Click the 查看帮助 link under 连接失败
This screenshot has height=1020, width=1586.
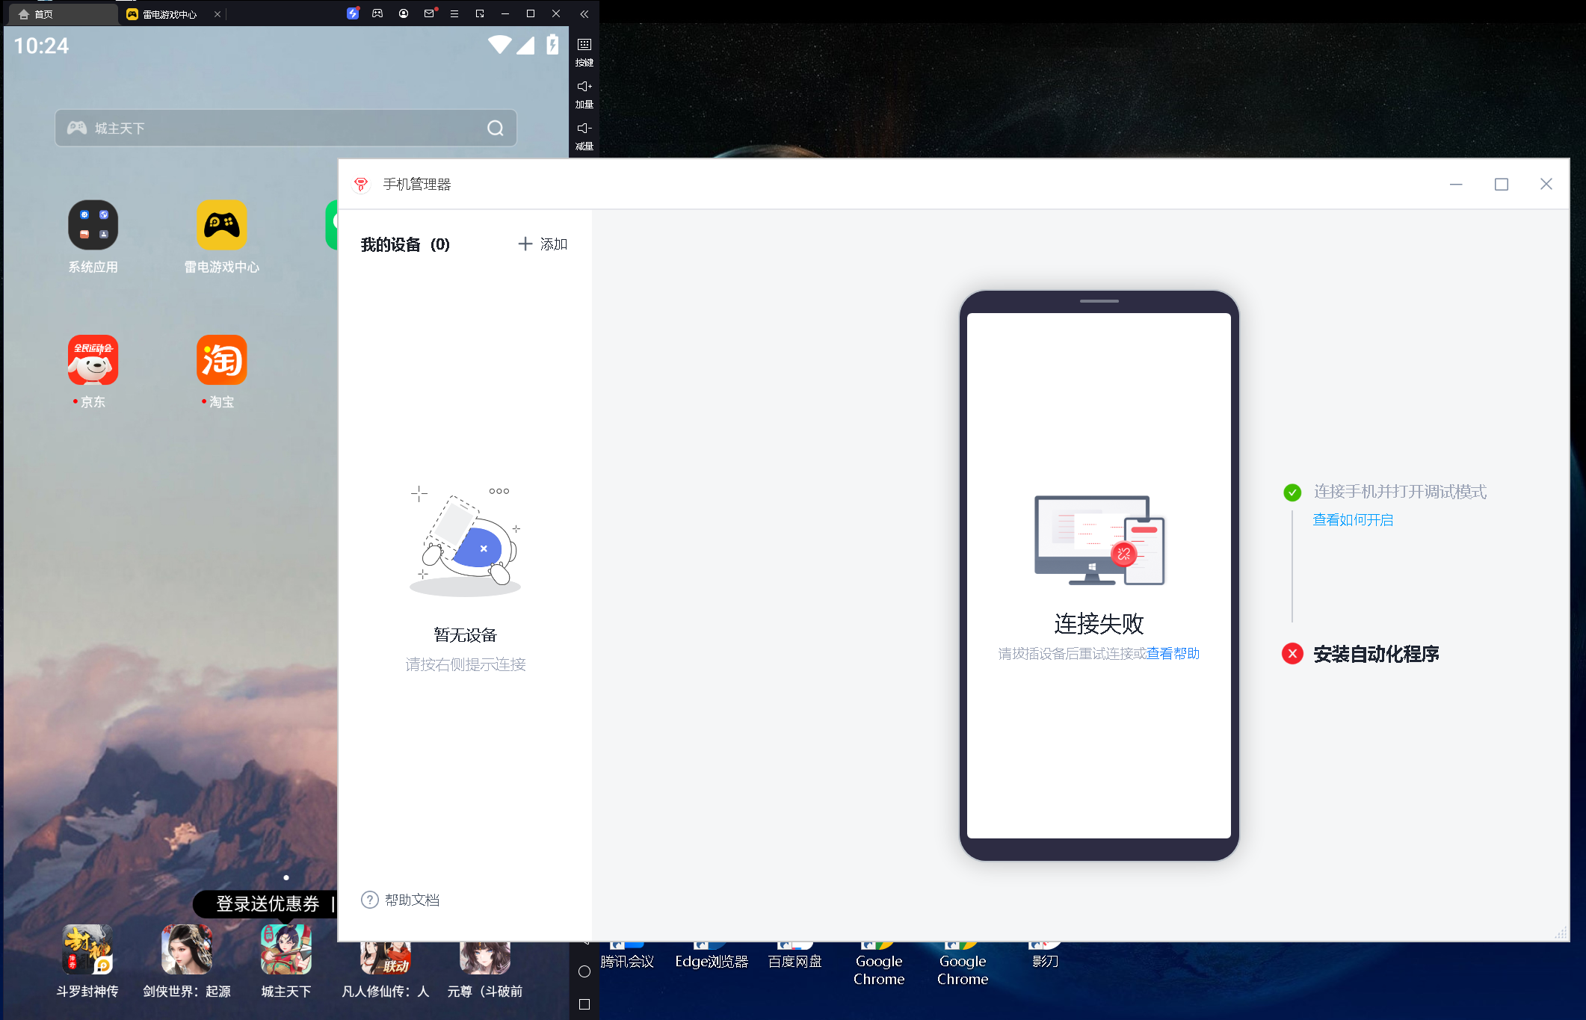point(1173,654)
